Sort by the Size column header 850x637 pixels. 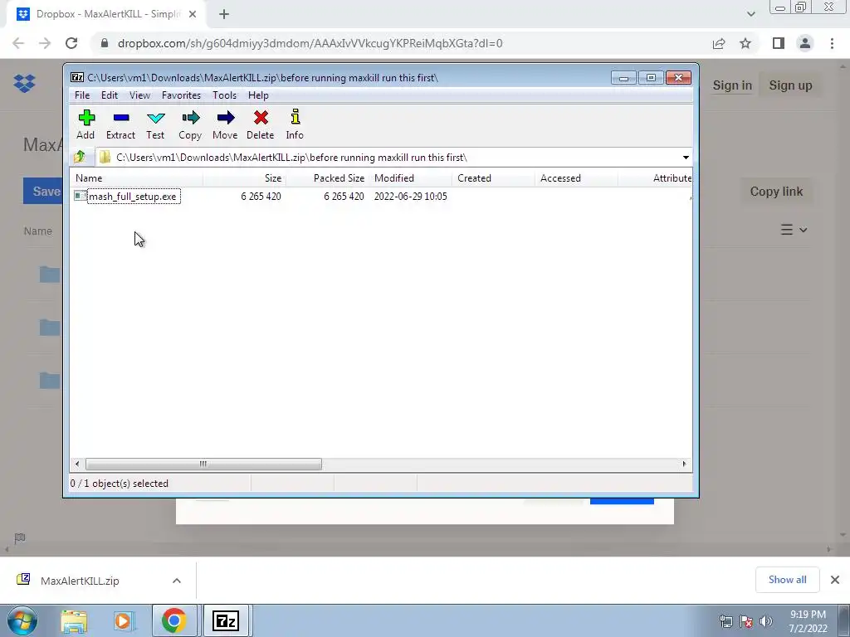(245, 178)
